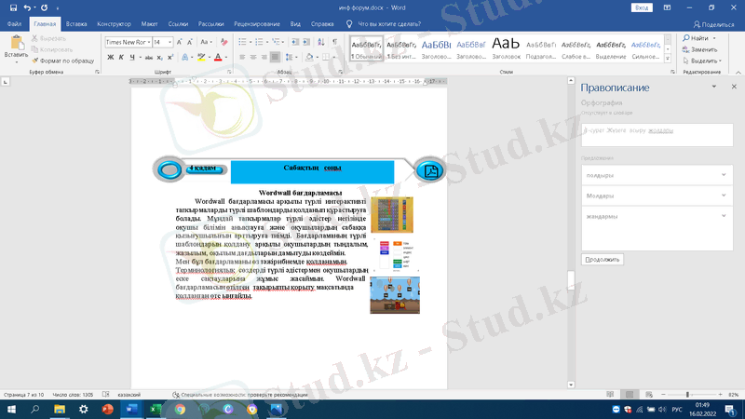Click 'Что вы хотите сделать?' search box
The height and width of the screenshot is (419, 745).
click(389, 24)
